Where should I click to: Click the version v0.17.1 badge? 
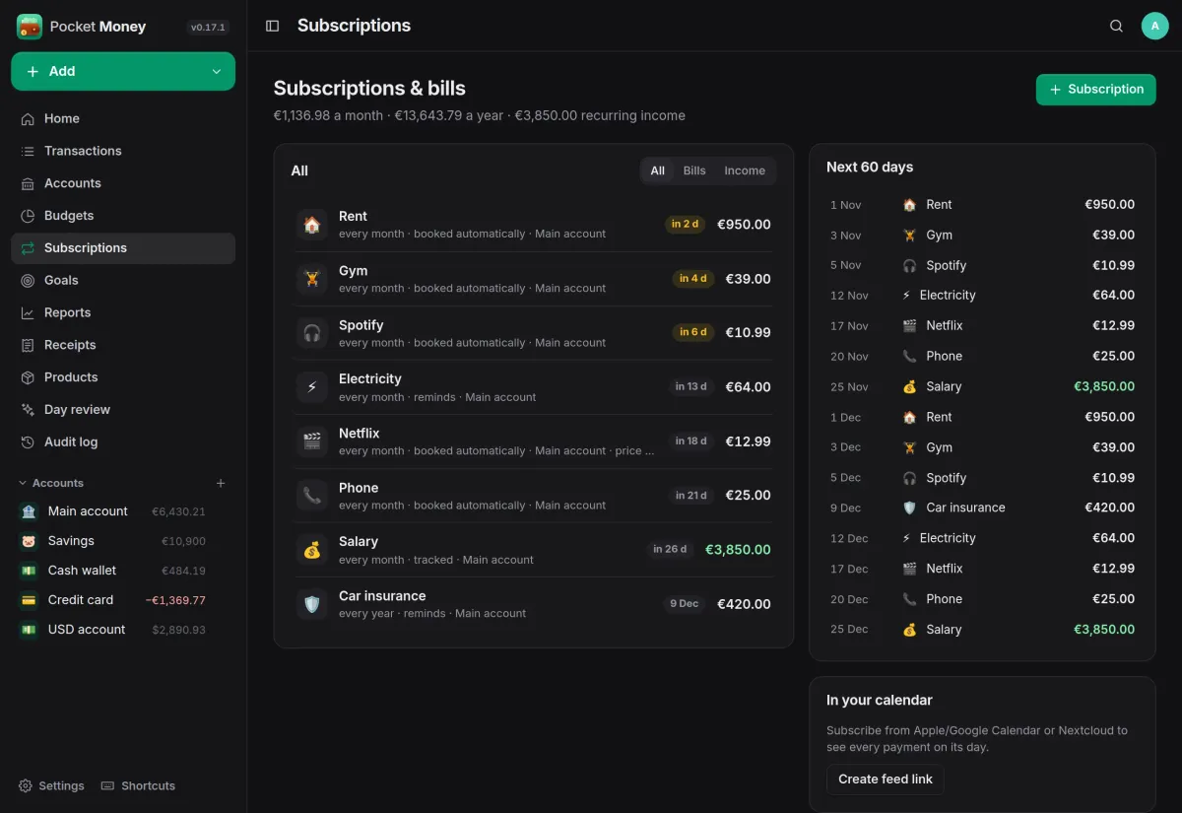208,28
